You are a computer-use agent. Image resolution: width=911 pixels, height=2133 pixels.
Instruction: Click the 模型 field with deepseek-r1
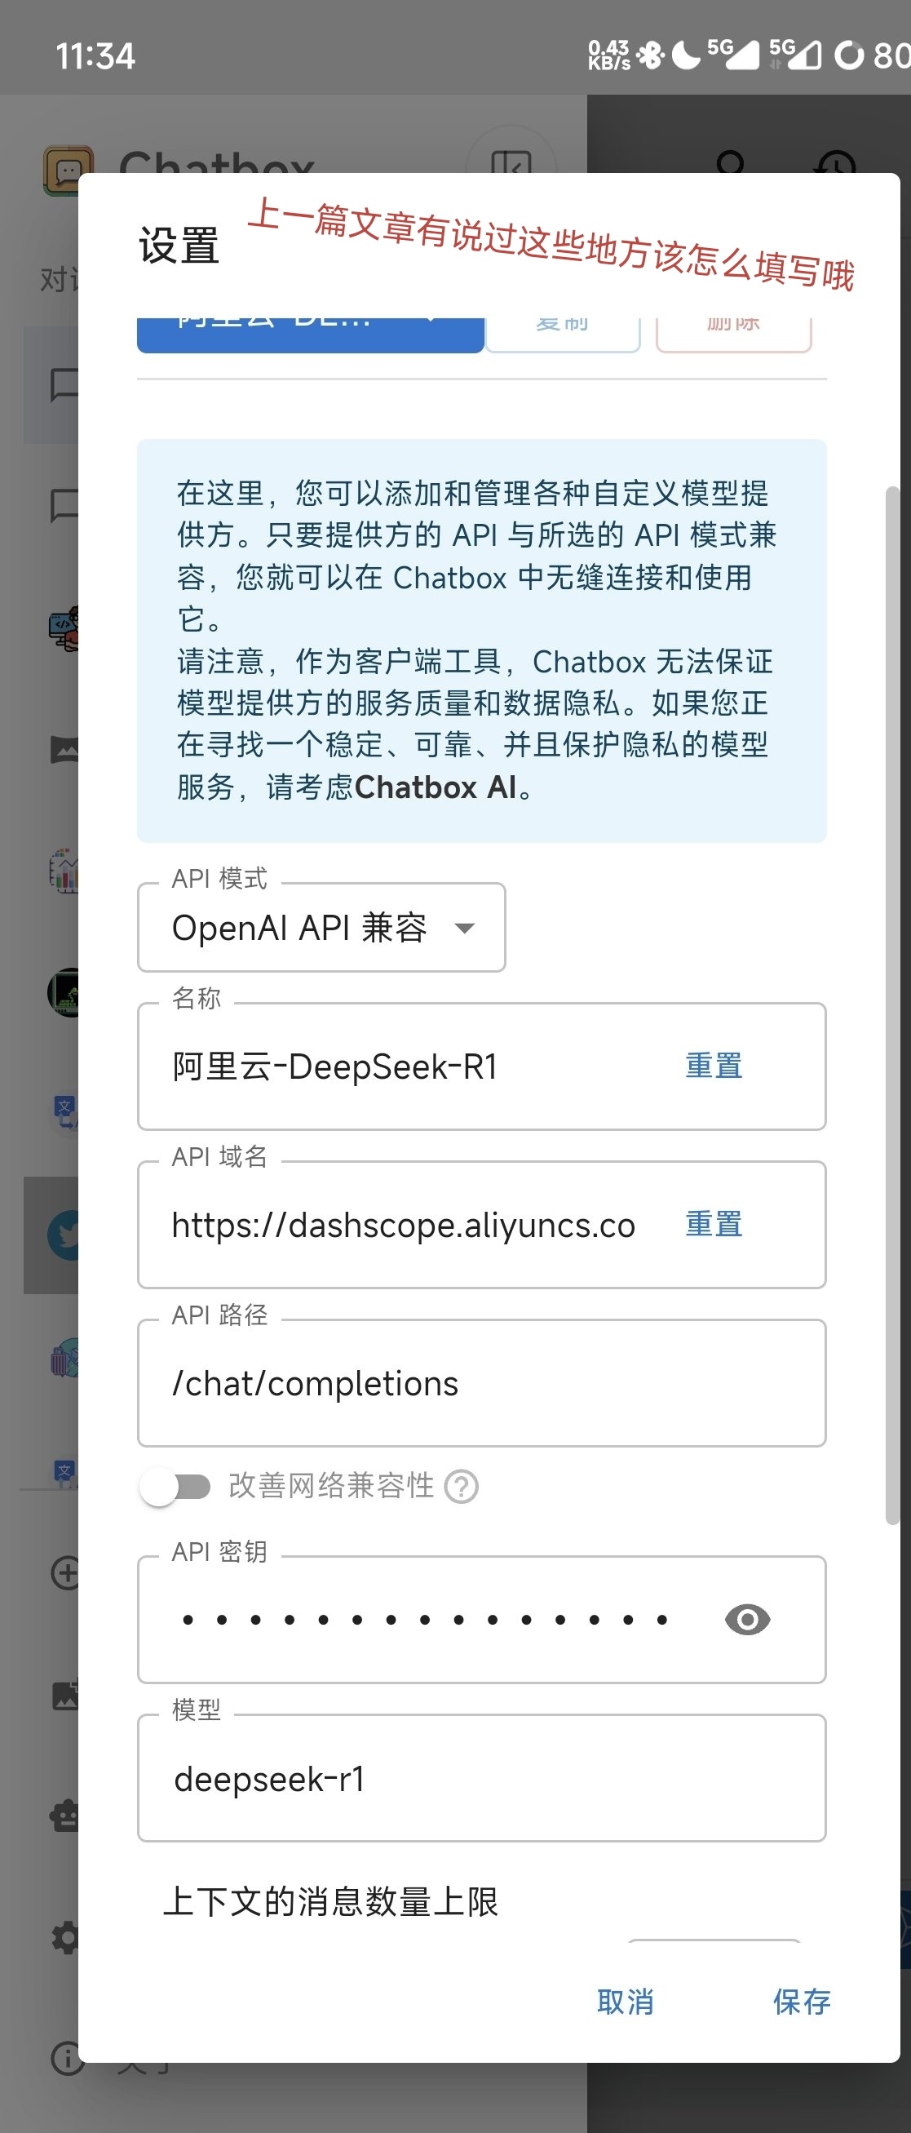(481, 1778)
